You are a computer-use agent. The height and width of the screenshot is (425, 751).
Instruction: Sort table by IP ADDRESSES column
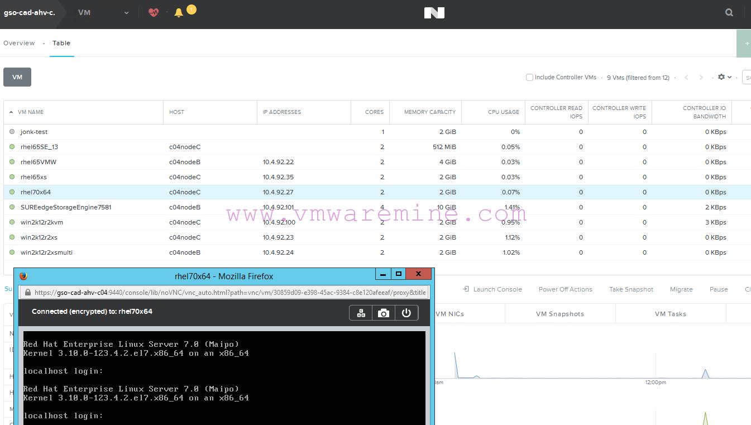tap(282, 112)
